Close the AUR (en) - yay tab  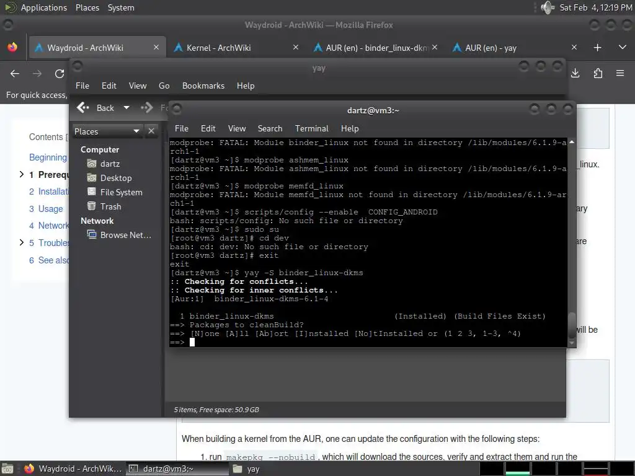574,47
